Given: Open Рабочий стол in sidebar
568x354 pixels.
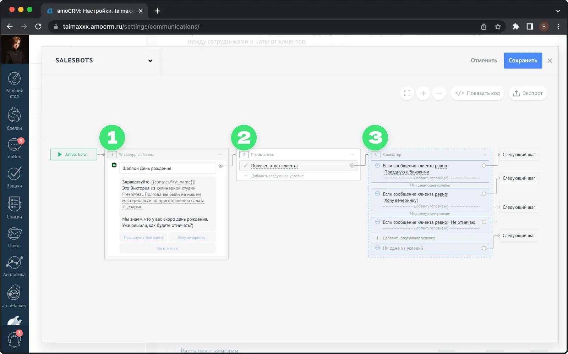Looking at the screenshot, I should click(x=14, y=85).
